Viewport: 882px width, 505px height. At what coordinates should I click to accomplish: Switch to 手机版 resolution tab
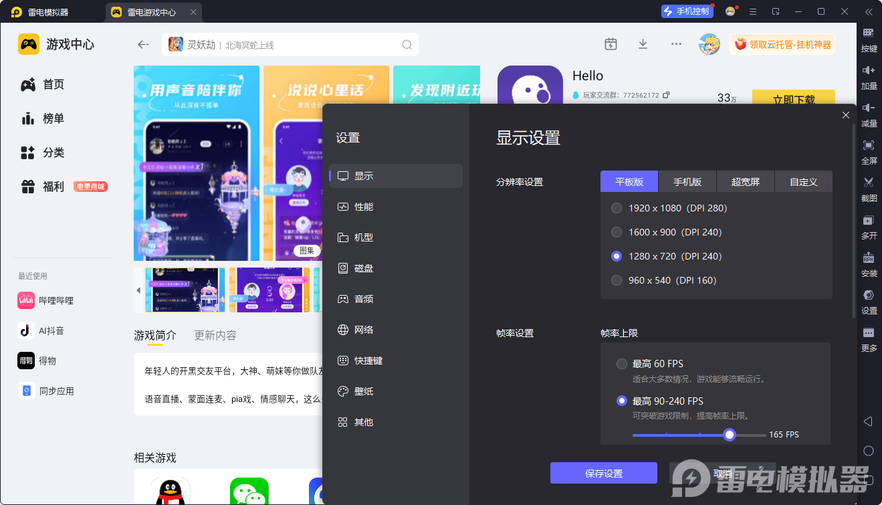687,181
